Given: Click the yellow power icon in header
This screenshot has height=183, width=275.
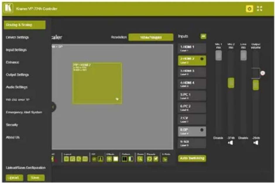Looking at the screenshot, I should click(249, 9).
